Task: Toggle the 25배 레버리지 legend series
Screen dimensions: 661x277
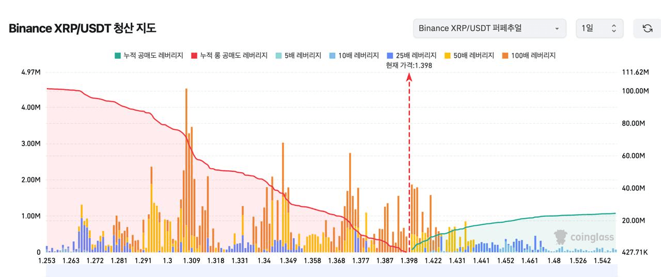Action: (412, 56)
